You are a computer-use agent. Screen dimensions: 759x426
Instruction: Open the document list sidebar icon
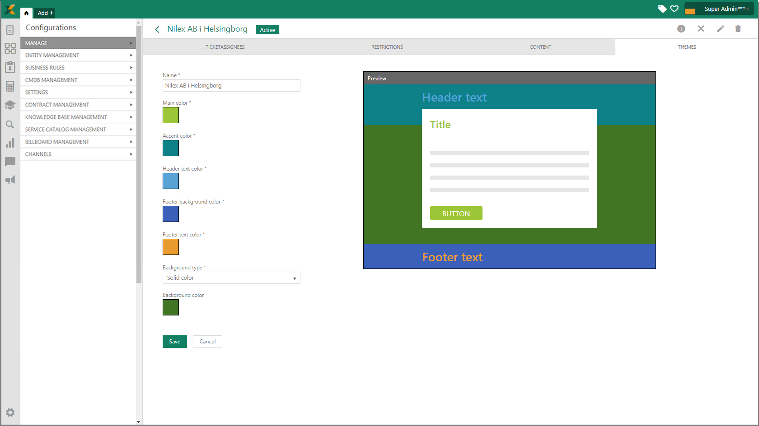pyautogui.click(x=10, y=30)
